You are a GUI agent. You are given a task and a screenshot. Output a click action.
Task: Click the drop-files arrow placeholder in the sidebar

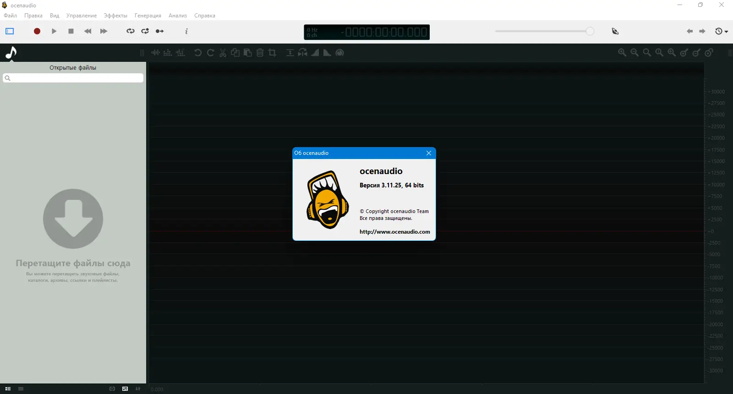(x=73, y=219)
